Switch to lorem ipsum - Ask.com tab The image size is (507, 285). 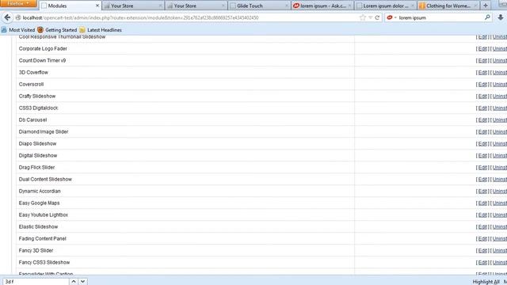[x=322, y=6]
